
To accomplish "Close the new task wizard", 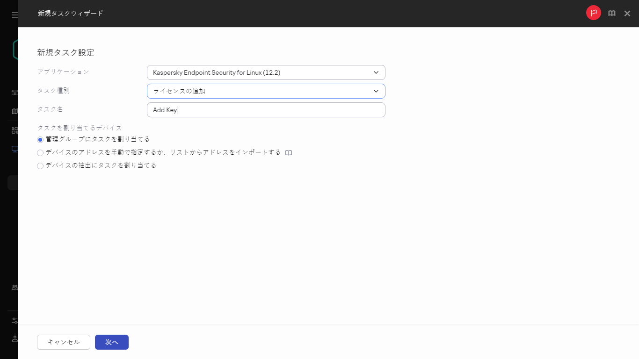I will click(x=627, y=14).
